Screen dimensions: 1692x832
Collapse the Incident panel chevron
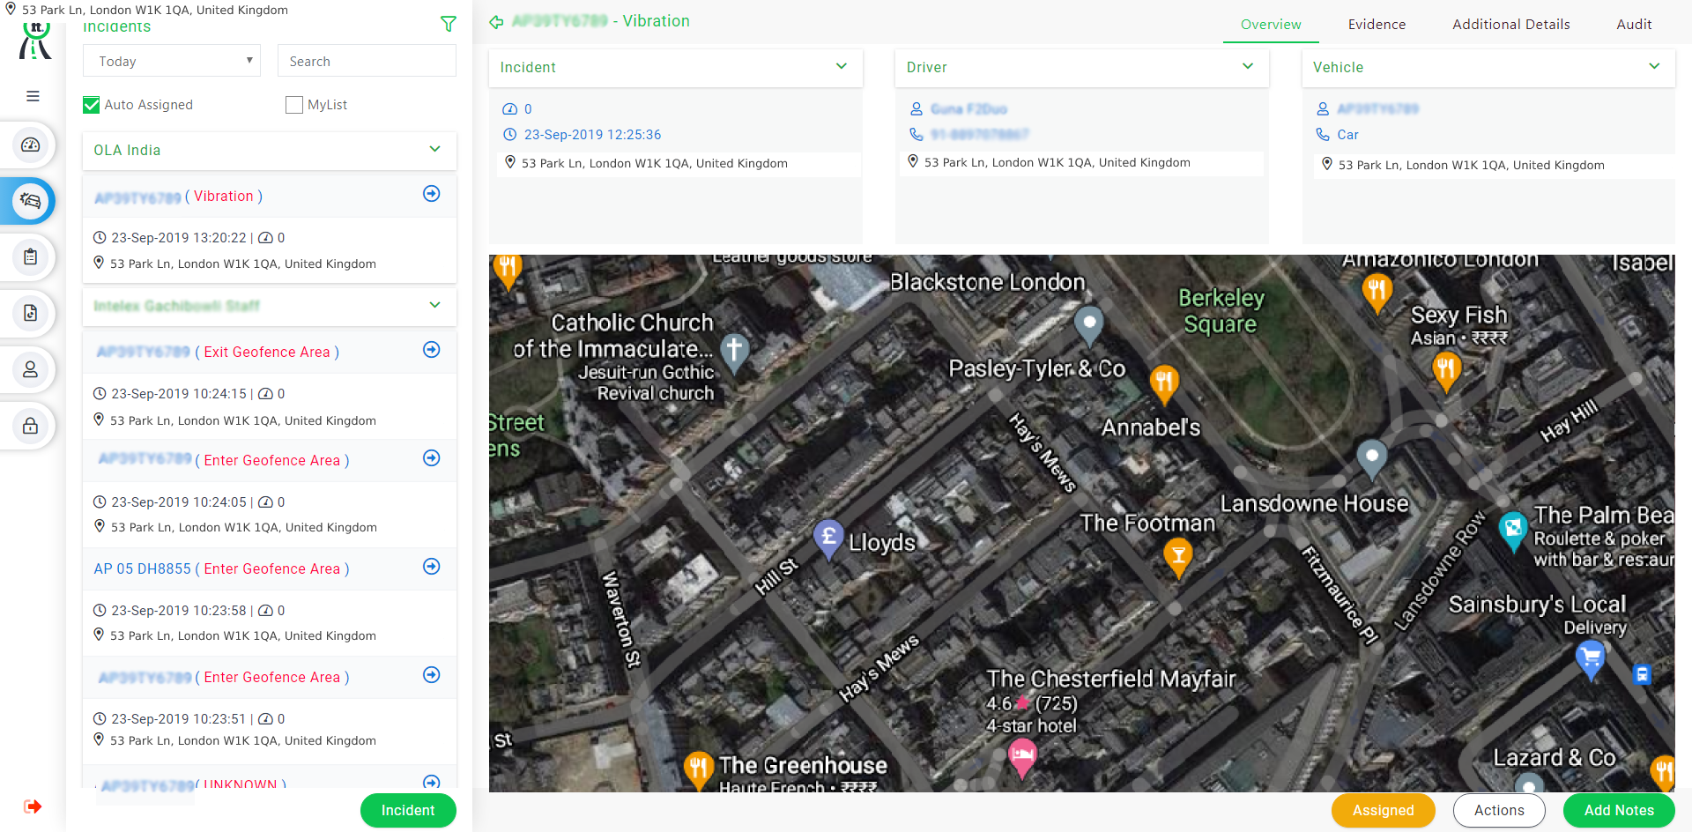click(842, 66)
